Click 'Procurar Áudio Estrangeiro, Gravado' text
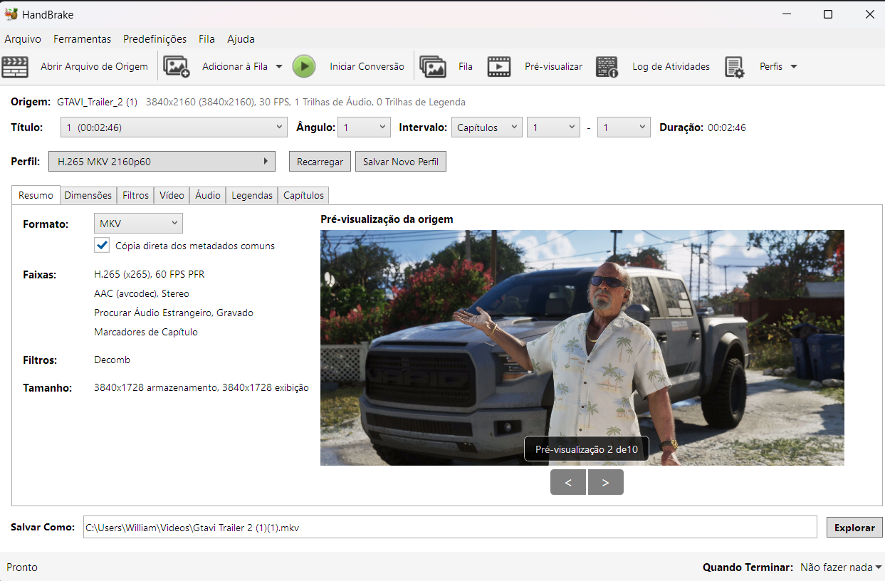The image size is (885, 581). pyautogui.click(x=174, y=313)
